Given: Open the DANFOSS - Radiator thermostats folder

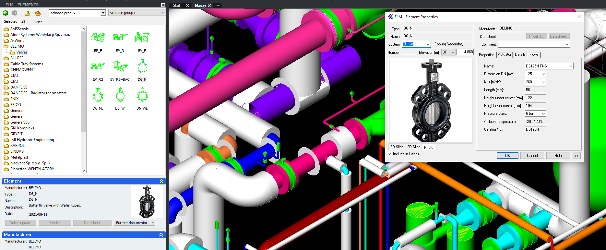Looking at the screenshot, I should 38,93.
